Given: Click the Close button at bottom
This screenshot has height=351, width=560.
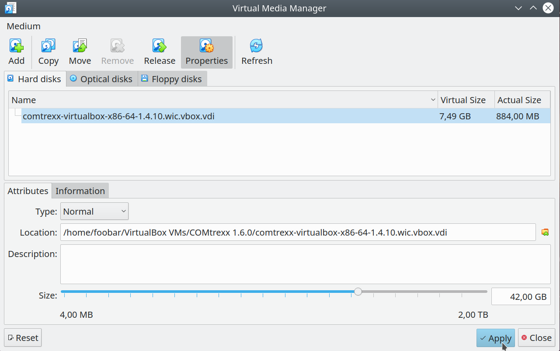Looking at the screenshot, I should click(x=536, y=338).
